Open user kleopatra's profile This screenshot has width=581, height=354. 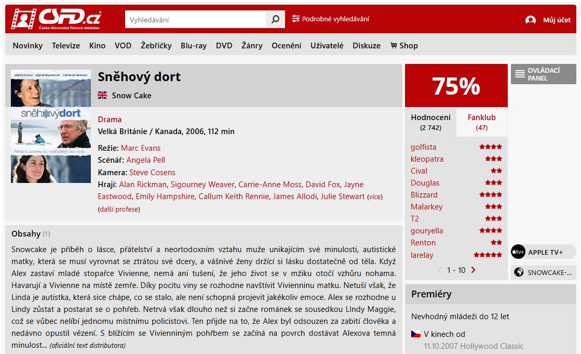pyautogui.click(x=427, y=159)
